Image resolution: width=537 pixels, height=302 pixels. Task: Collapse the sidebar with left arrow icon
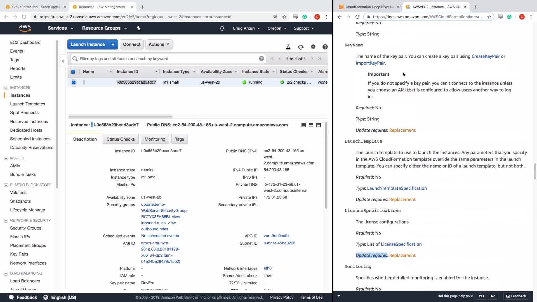[63, 61]
